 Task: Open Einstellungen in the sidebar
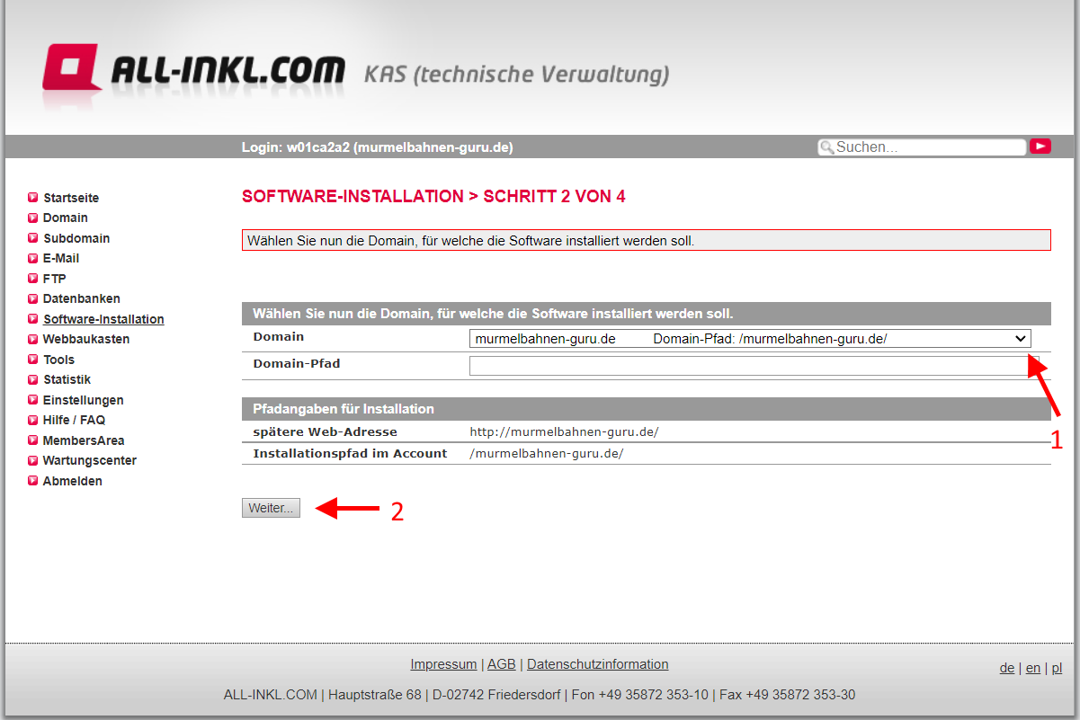pyautogui.click(x=84, y=400)
